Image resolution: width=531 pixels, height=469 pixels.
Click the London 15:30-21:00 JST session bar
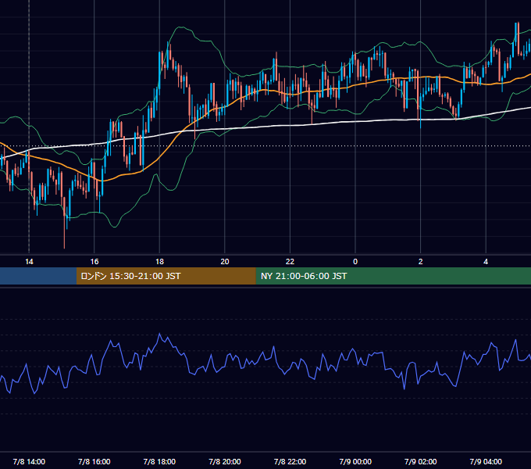[166, 276]
